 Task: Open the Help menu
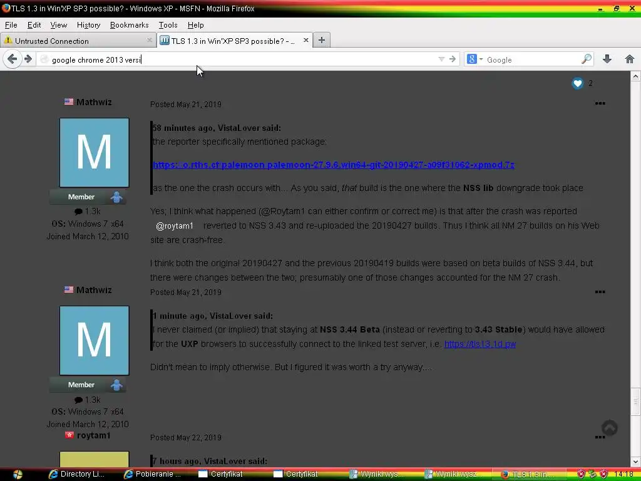[195, 25]
